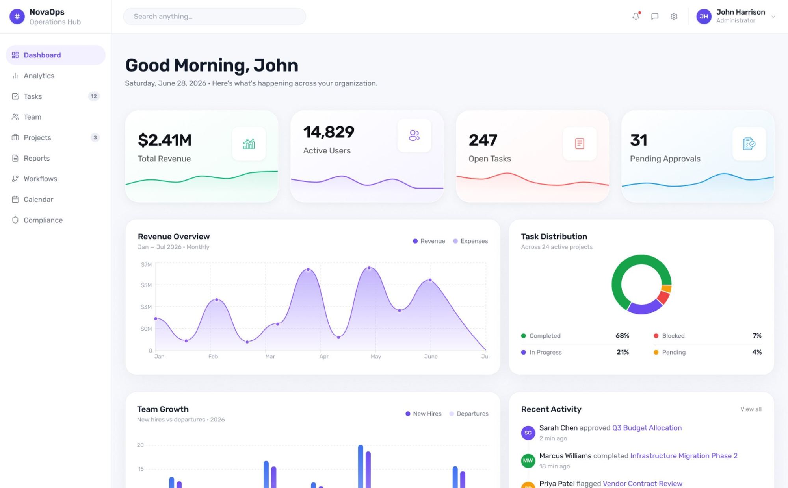Click the Search anything field
788x488 pixels.
[x=214, y=17]
